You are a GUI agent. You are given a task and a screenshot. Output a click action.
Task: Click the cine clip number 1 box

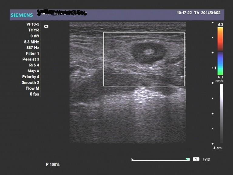point(196,159)
